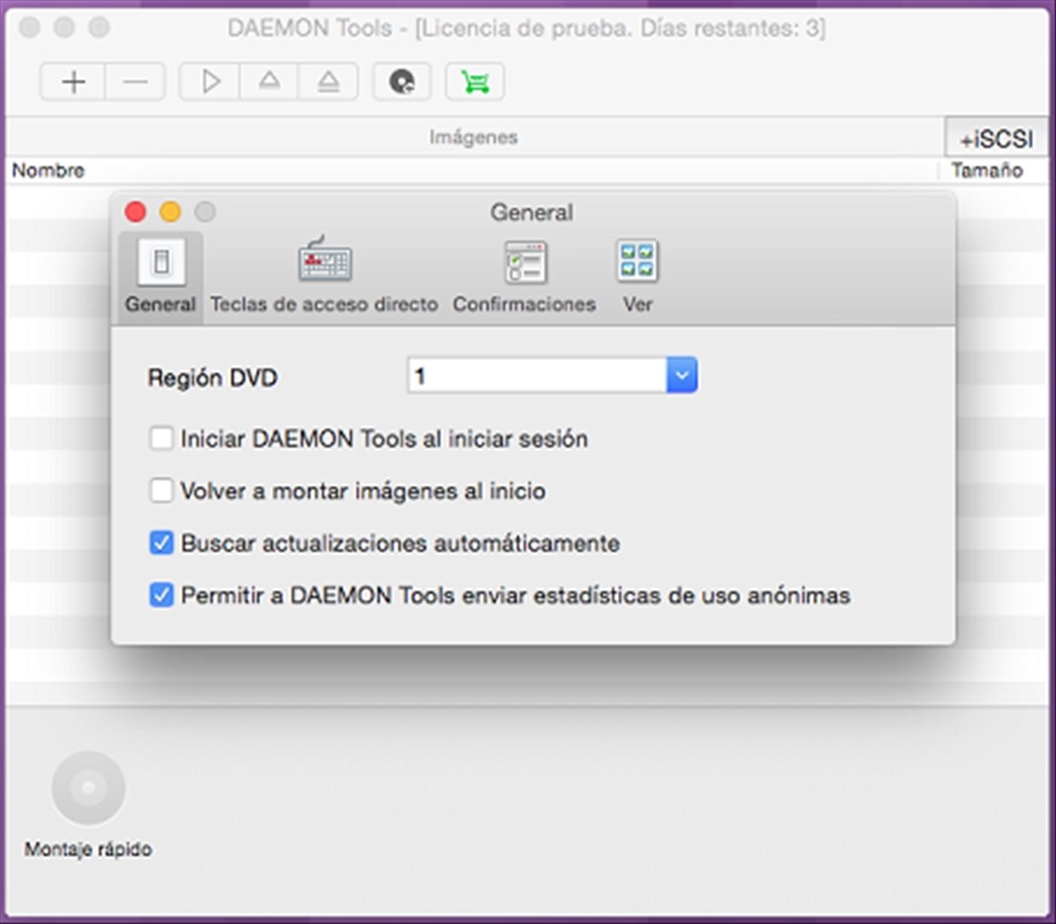This screenshot has width=1056, height=924.
Task: Sort images by Tamaño column header
Action: pyautogui.click(x=987, y=170)
